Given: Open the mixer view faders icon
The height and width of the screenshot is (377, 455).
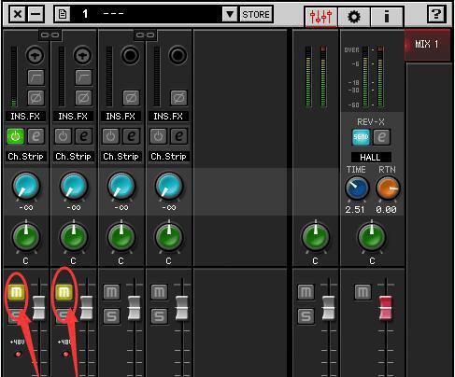Looking at the screenshot, I should [x=321, y=17].
